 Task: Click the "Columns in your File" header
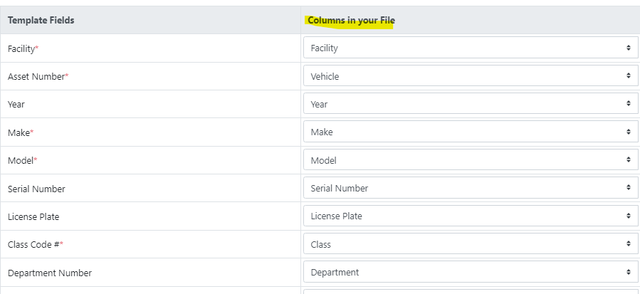tap(351, 21)
